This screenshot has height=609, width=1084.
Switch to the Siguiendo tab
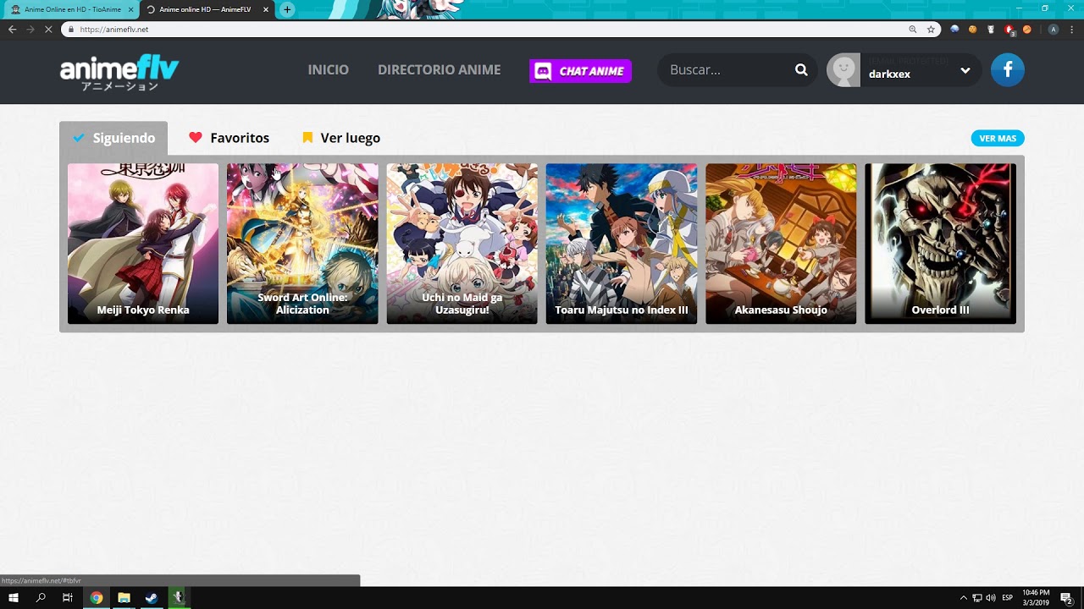point(113,138)
